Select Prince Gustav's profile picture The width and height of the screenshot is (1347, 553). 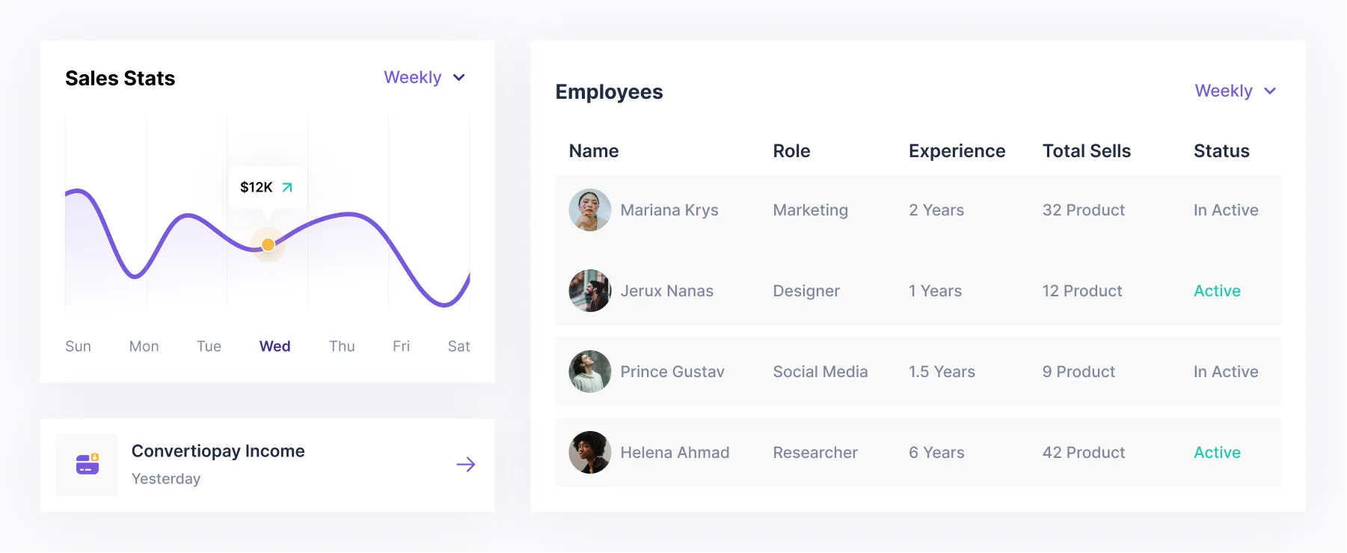589,372
